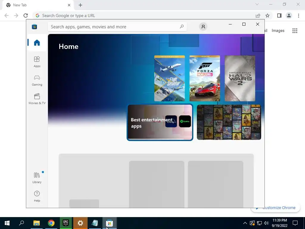
Task: Click Customize Chrome button
Action: click(x=276, y=208)
